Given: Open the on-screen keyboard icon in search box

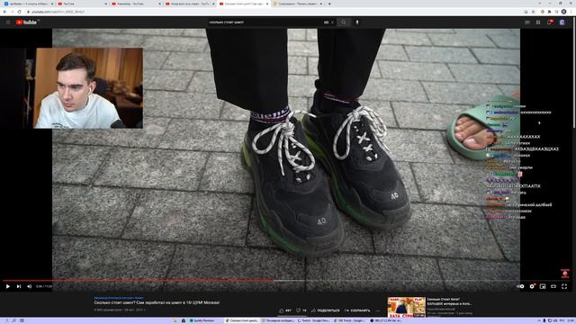Looking at the screenshot, I should [x=326, y=22].
